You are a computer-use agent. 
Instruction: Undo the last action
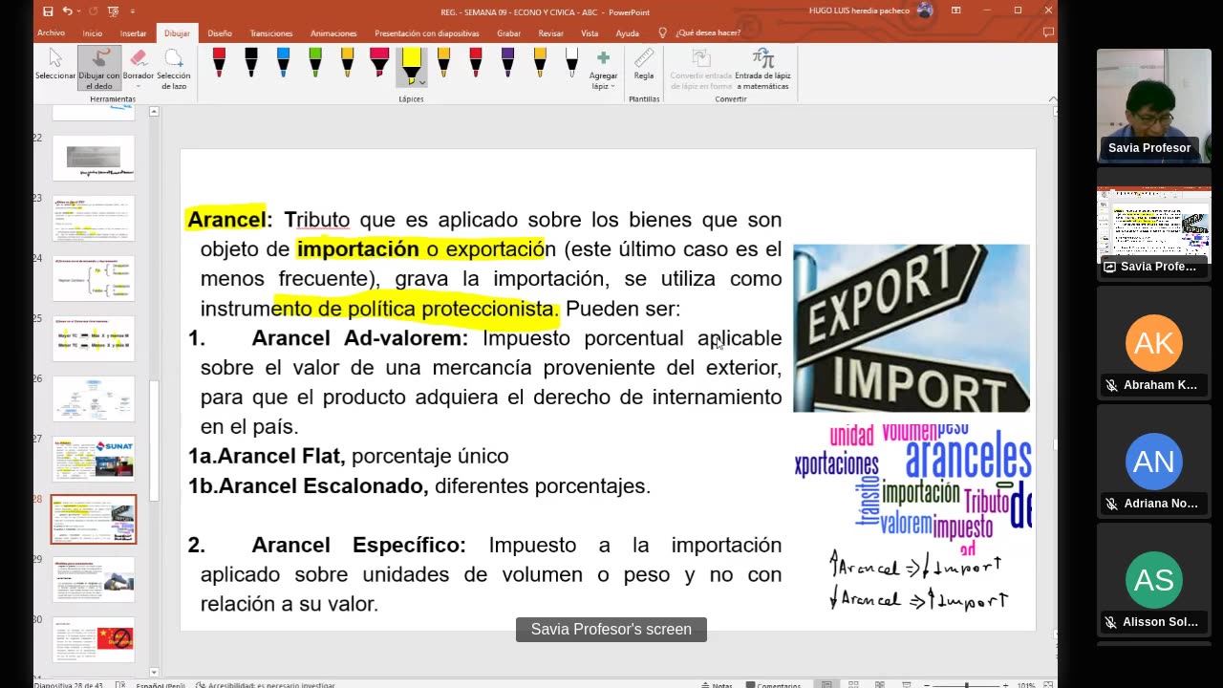click(67, 11)
